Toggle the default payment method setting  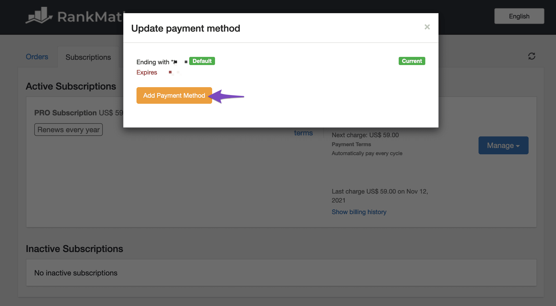tap(201, 61)
